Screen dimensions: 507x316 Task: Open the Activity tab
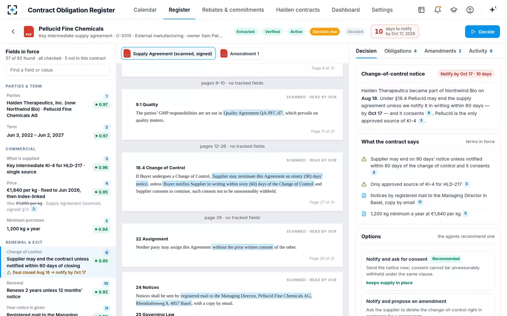[x=481, y=51]
